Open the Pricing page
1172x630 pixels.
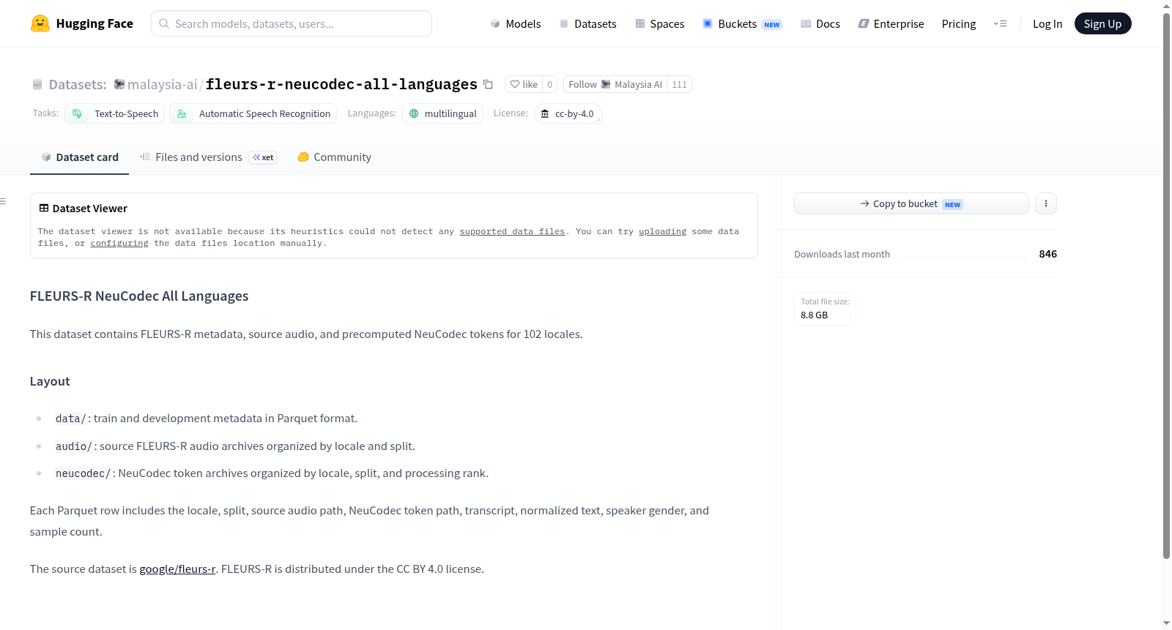pos(959,23)
